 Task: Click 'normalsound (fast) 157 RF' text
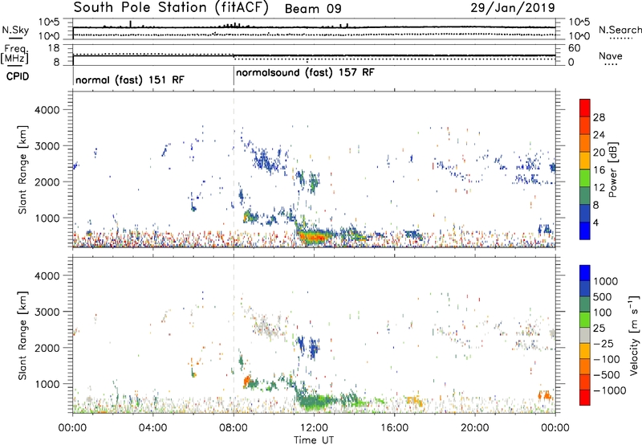(305, 73)
